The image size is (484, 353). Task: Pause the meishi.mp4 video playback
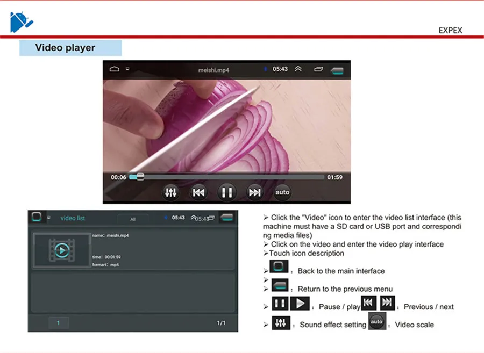pos(227,192)
